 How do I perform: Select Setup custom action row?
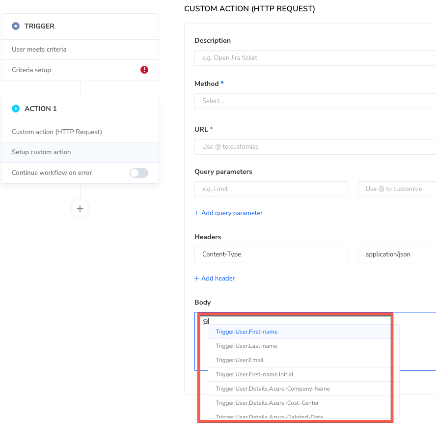pos(80,152)
